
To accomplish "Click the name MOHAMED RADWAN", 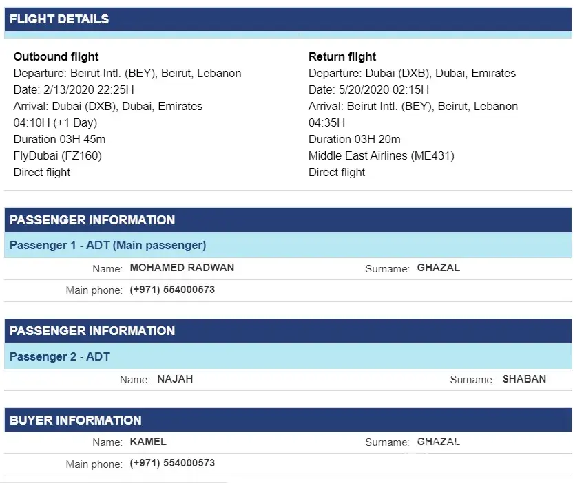I will [182, 268].
